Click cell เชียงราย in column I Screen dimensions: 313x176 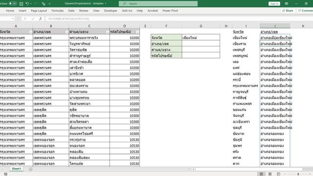tap(246, 44)
